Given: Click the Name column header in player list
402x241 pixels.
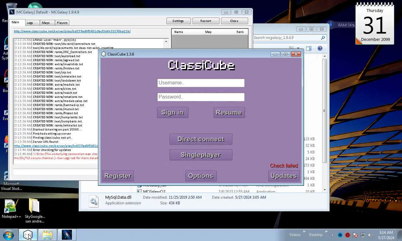Looking at the screenshot, I should [x=179, y=32].
